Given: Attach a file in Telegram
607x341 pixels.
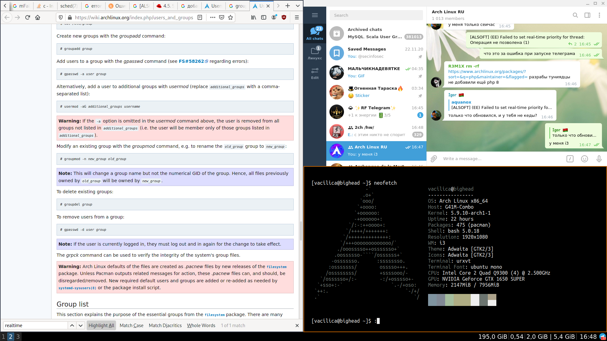Looking at the screenshot, I should pyautogui.click(x=434, y=159).
